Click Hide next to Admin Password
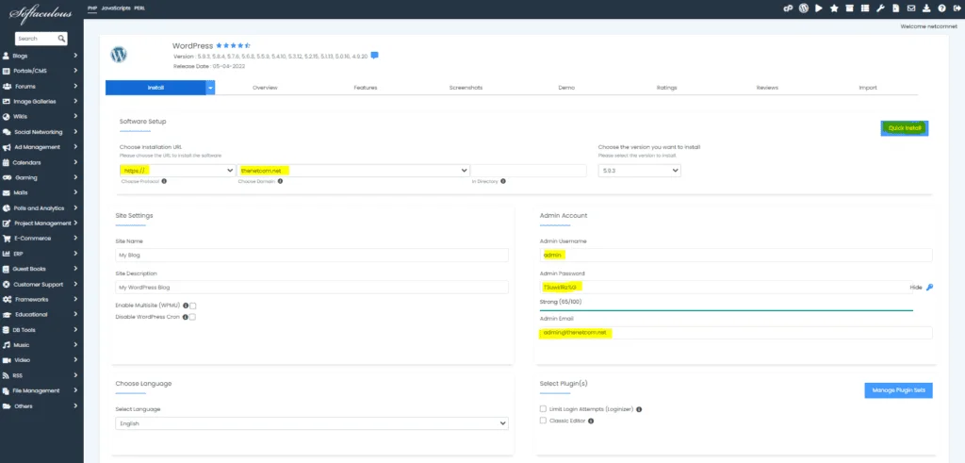 click(x=916, y=288)
